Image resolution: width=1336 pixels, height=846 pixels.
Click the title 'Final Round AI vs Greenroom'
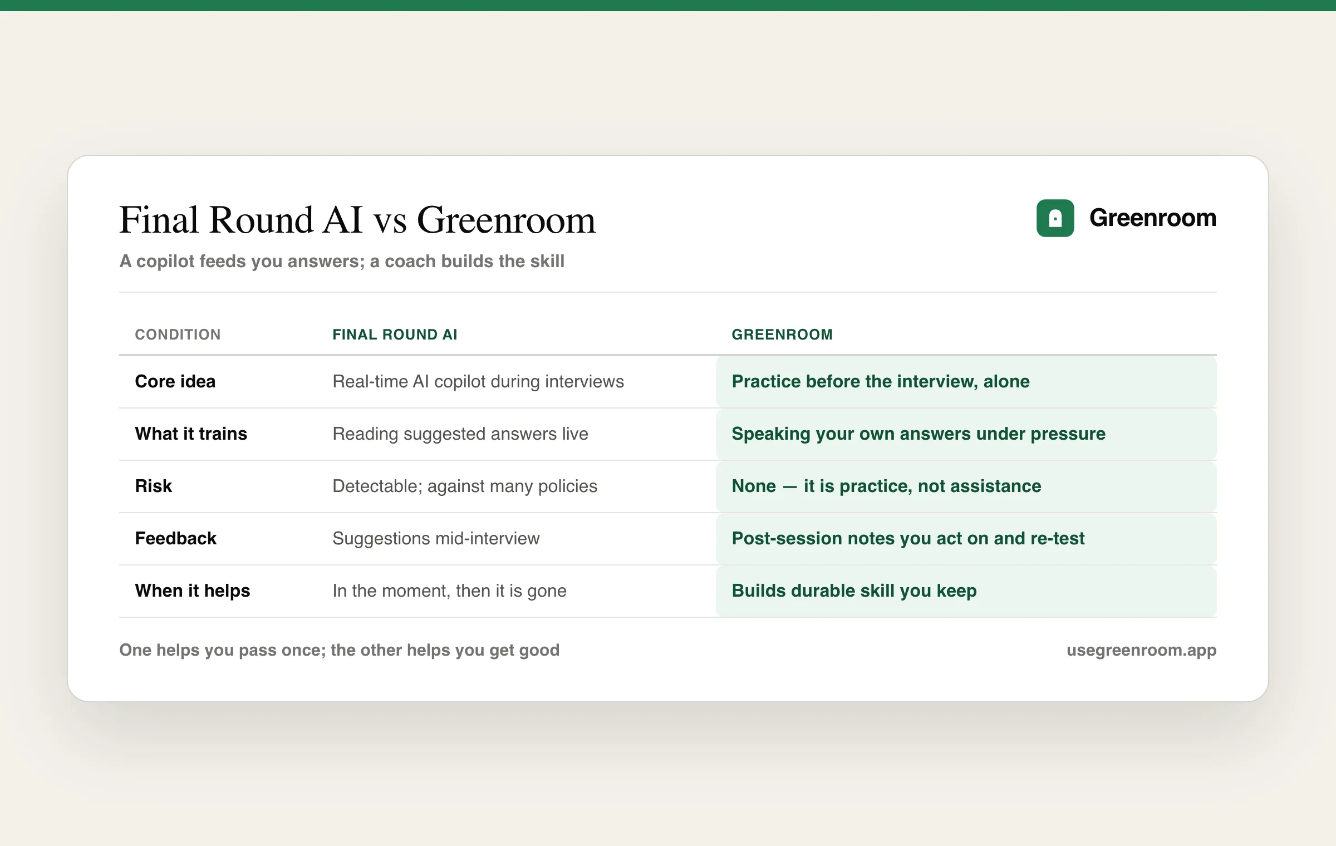[357, 219]
